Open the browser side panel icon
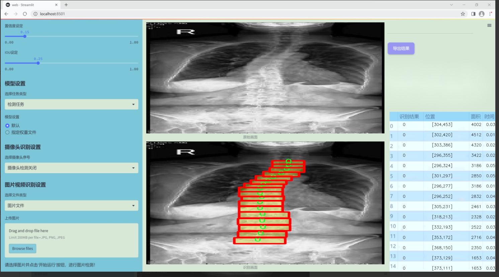The image size is (499, 277). click(x=473, y=14)
